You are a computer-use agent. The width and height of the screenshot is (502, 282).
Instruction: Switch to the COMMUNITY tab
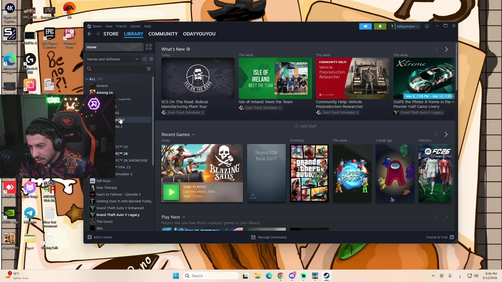163,34
